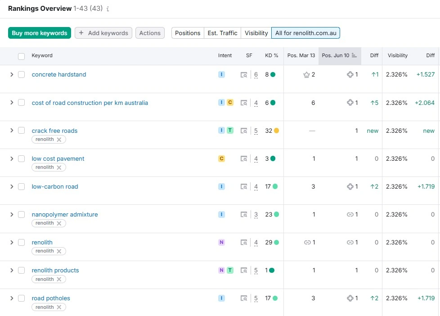Click Add keywords button
The width and height of the screenshot is (440, 316).
tap(103, 33)
